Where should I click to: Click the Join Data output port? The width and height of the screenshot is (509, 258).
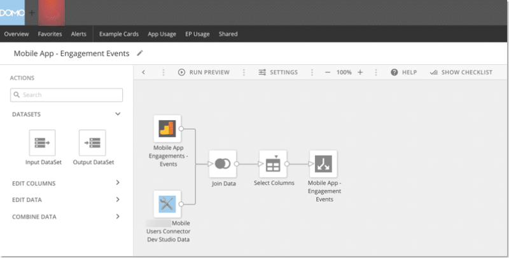coord(237,164)
